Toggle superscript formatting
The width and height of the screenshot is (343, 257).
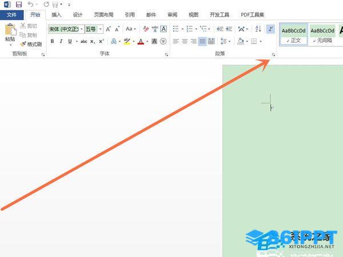coord(101,41)
